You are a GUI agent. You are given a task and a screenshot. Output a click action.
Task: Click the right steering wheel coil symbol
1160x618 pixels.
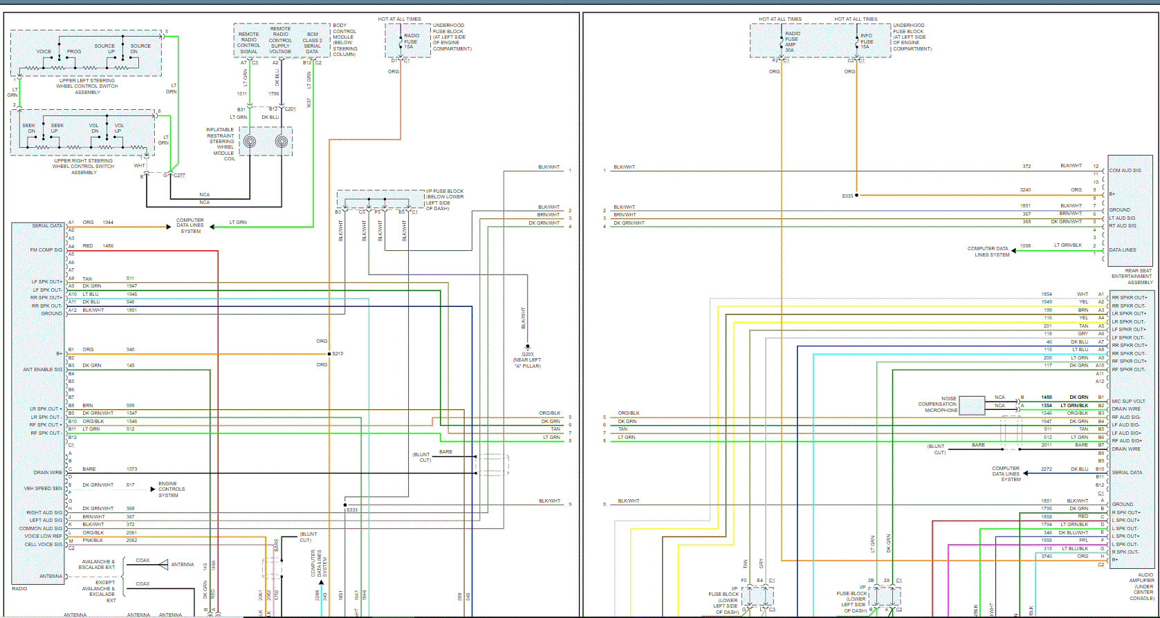point(282,142)
